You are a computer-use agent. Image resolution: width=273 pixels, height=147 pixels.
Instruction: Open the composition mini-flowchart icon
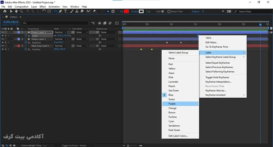(93, 23)
